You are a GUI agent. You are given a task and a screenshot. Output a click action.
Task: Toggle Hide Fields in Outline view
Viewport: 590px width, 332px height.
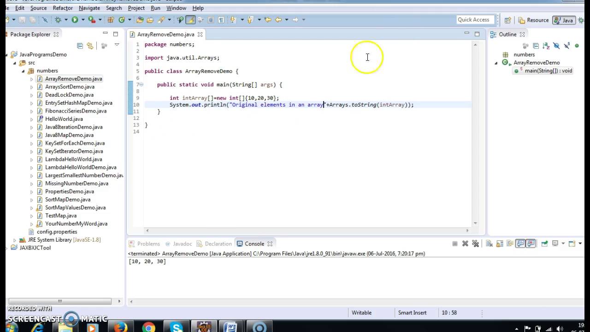click(556, 46)
